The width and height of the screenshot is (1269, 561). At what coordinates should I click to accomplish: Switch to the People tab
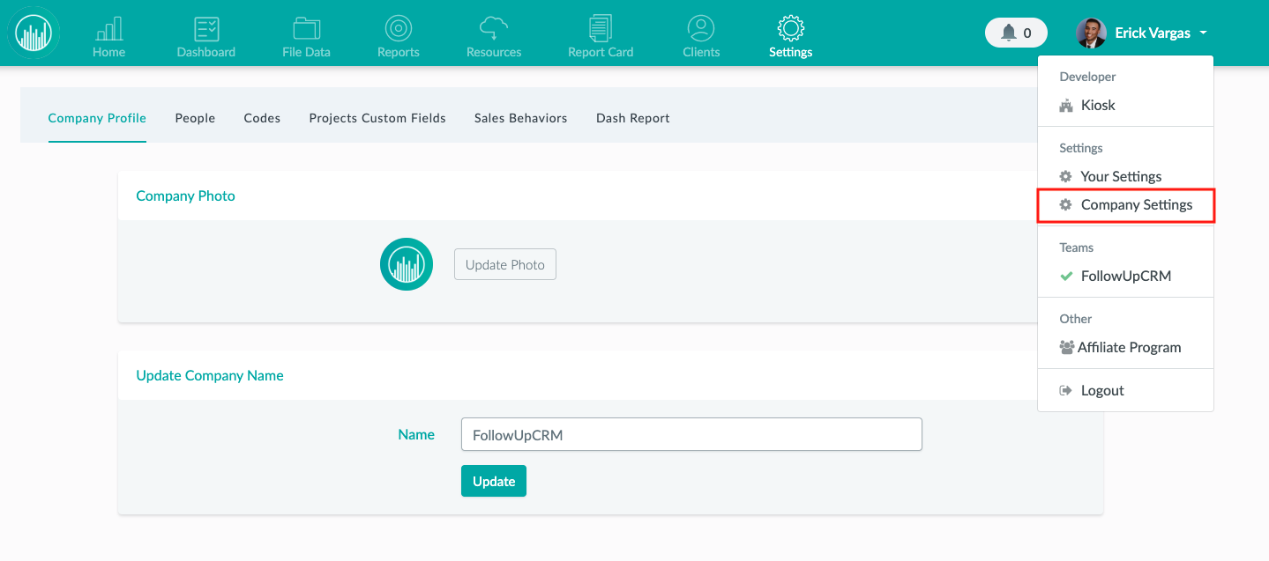tap(195, 118)
